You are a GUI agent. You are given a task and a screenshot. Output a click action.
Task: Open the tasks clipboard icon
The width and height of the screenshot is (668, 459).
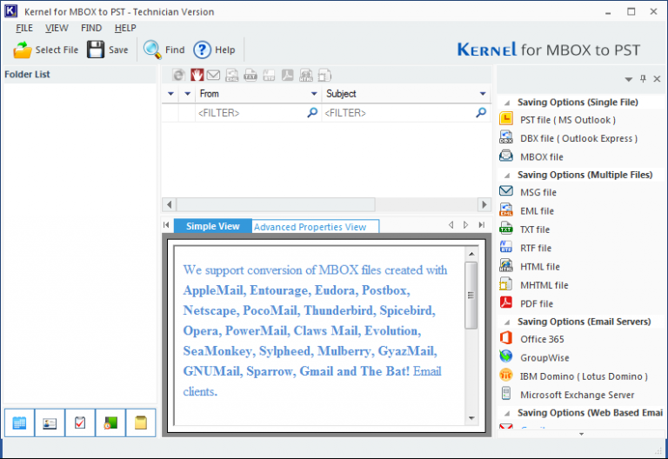(80, 423)
